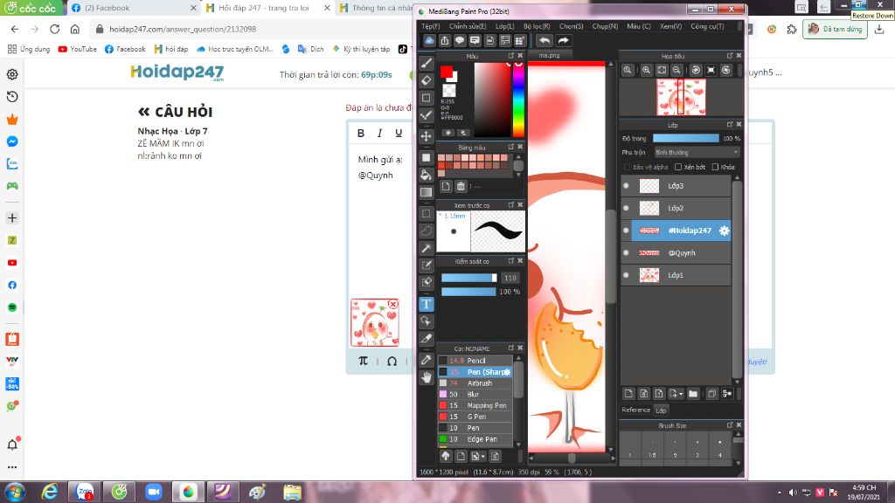
Task: Select the Gradient tool
Action: tap(427, 192)
